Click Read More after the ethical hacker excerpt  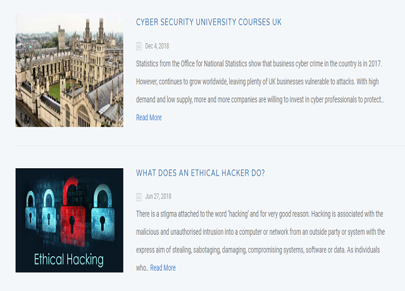tap(163, 268)
